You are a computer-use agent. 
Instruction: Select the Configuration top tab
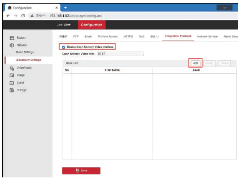92,25
